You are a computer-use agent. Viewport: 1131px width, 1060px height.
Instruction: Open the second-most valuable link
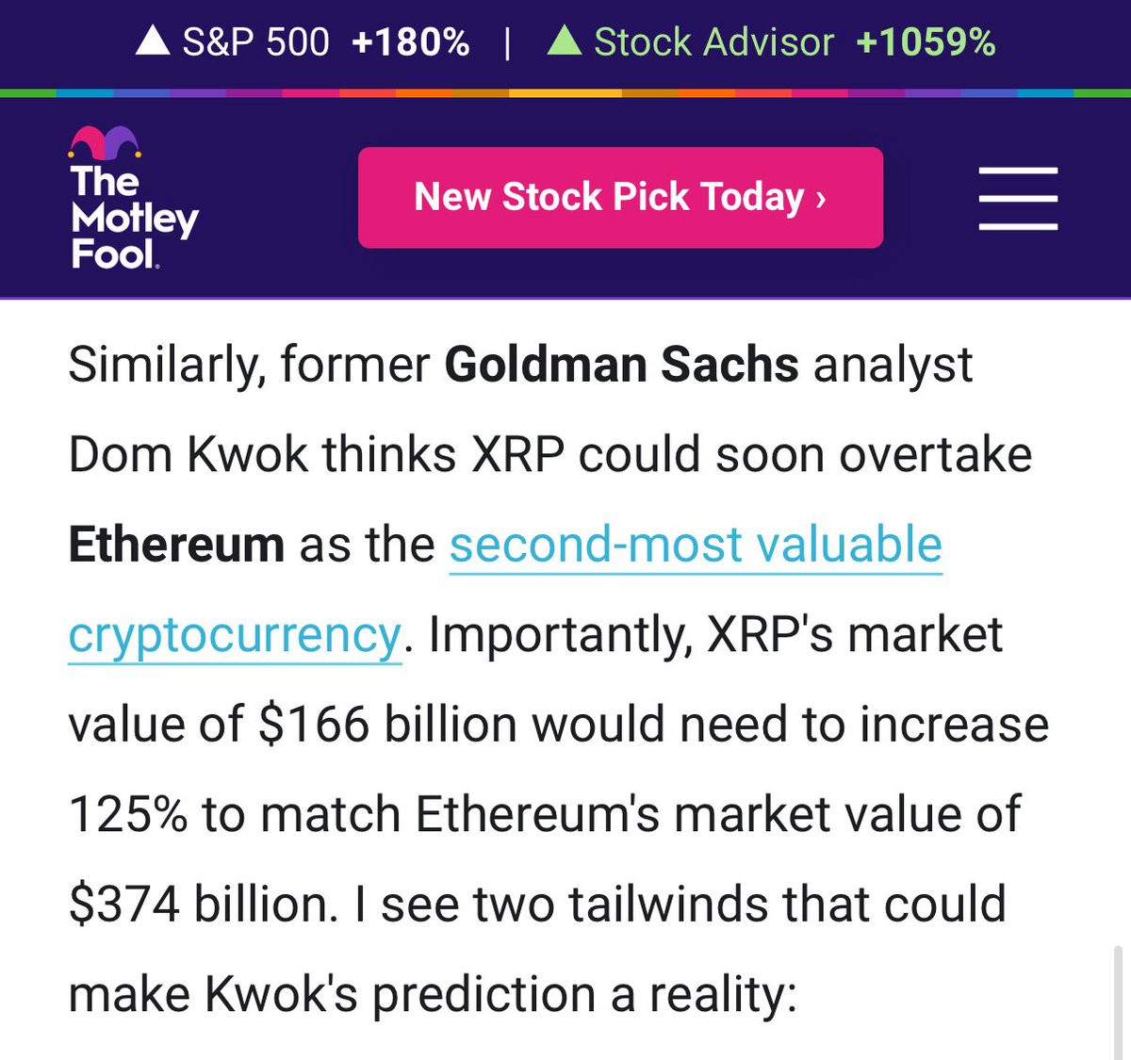(696, 545)
